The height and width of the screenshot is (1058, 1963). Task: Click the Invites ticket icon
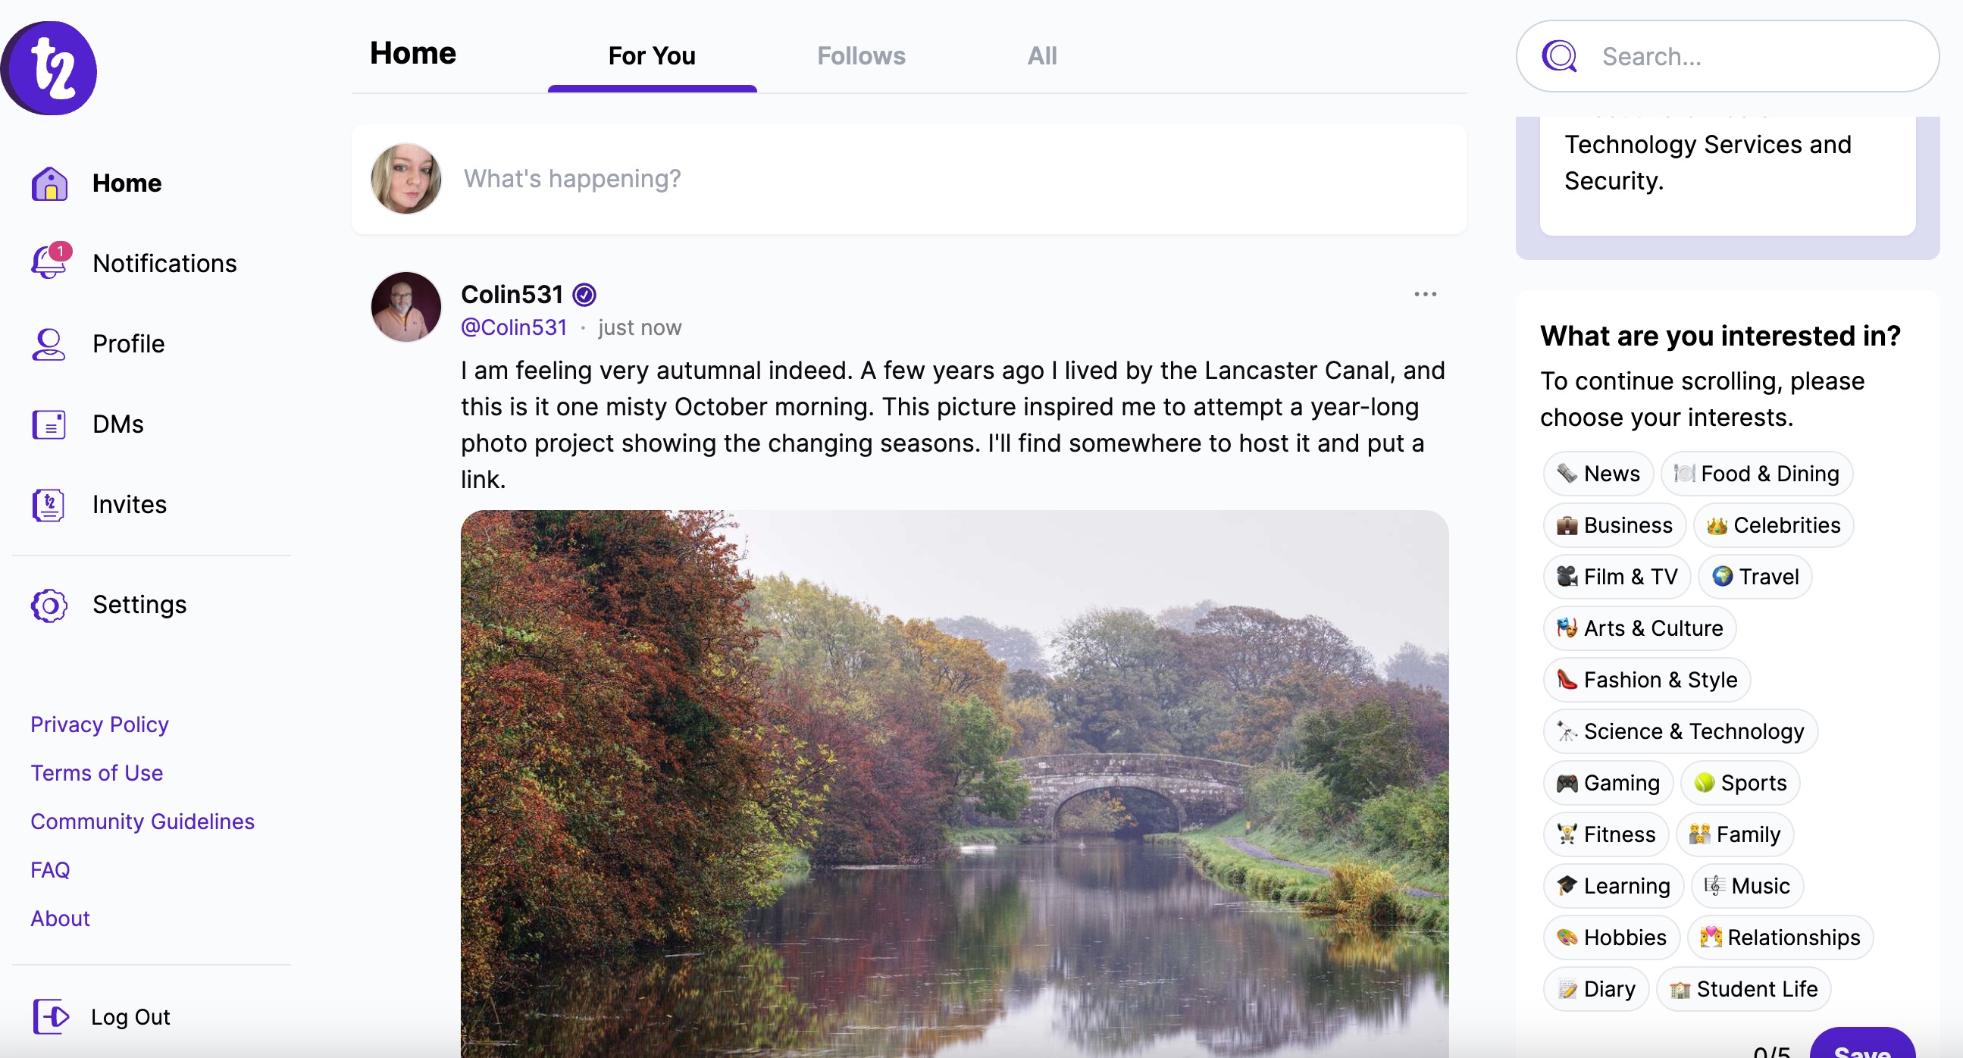click(48, 505)
